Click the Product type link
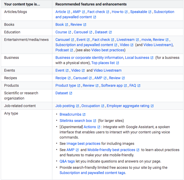184x180 pixels. point(66,85)
